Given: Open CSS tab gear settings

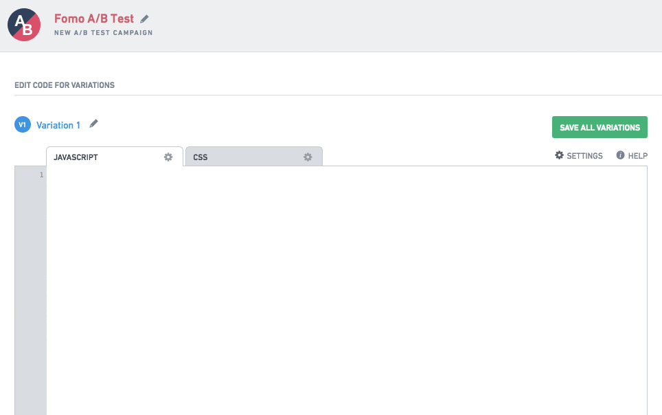Looking at the screenshot, I should pos(308,157).
